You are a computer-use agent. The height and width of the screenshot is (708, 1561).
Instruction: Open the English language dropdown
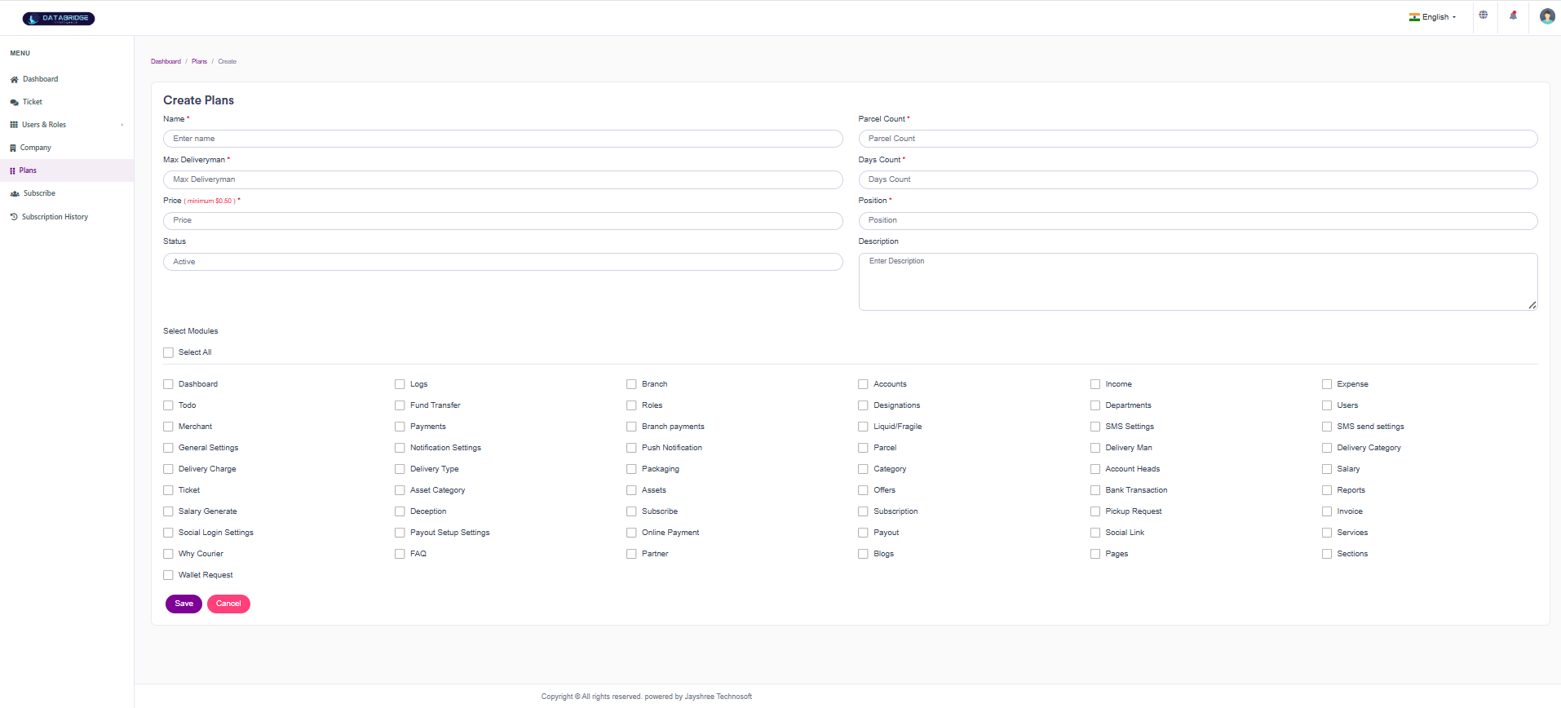coord(1433,17)
